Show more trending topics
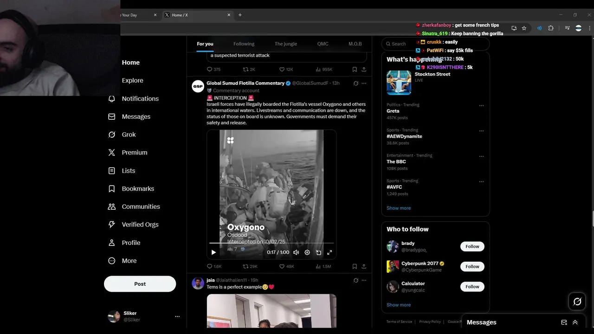594x334 pixels. (x=399, y=208)
